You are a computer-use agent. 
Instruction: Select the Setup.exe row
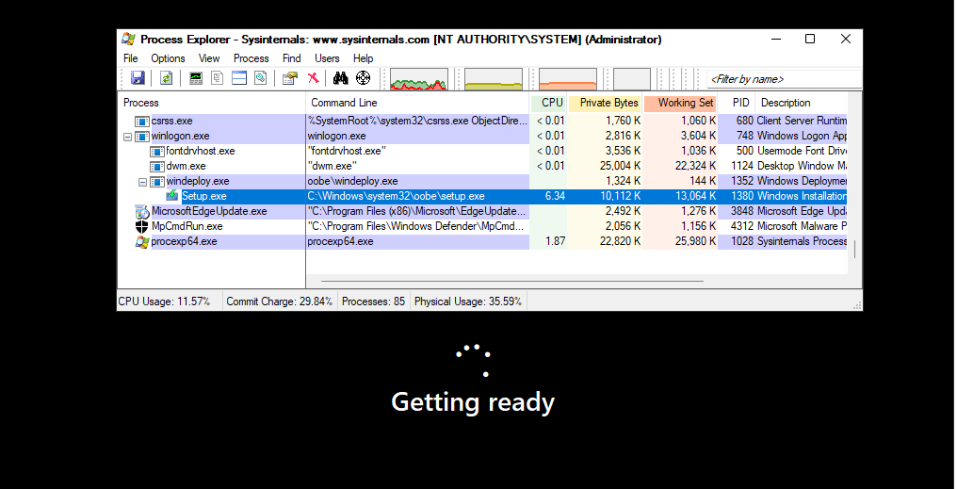click(x=482, y=196)
